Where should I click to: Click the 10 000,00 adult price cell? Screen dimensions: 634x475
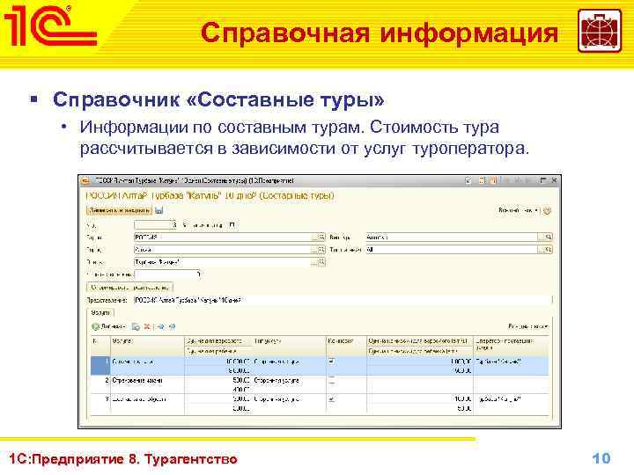(x=218, y=362)
